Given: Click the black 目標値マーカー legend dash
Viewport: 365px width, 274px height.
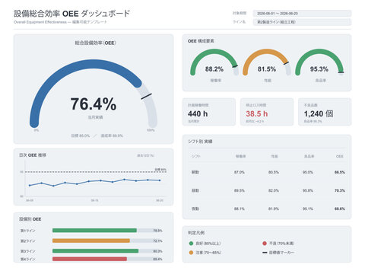Looking at the screenshot, I should point(265,253).
